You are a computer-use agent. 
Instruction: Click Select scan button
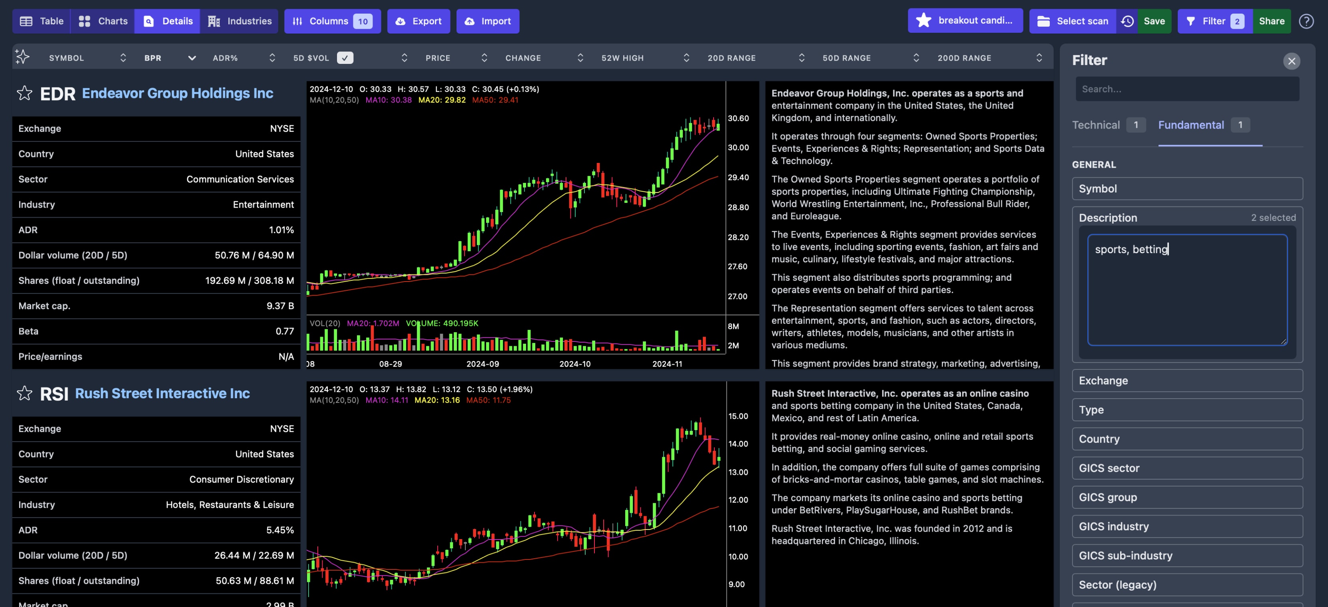pyautogui.click(x=1072, y=21)
